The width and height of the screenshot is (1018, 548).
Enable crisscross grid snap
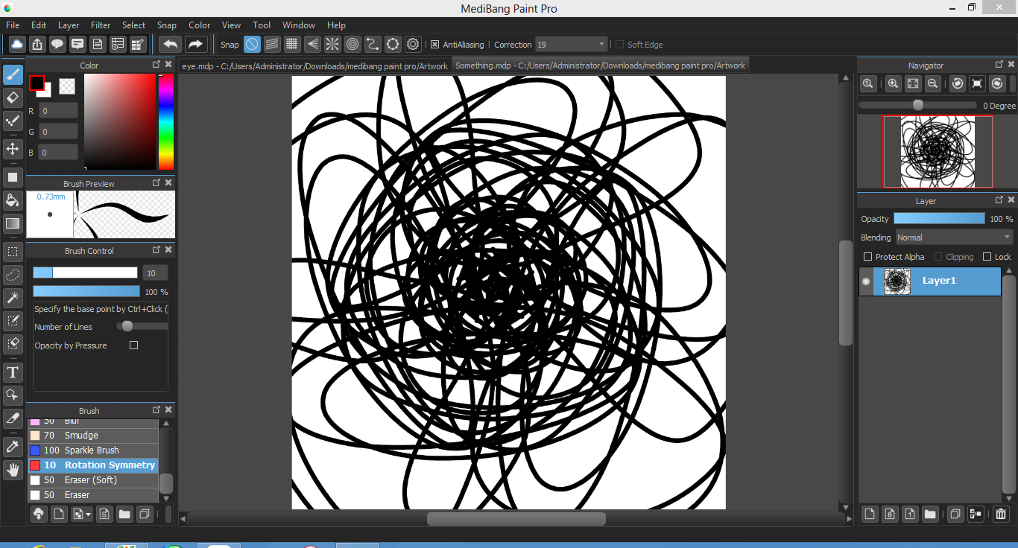pos(293,45)
